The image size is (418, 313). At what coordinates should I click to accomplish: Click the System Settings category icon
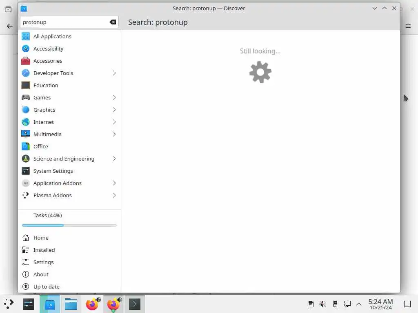(x=26, y=171)
